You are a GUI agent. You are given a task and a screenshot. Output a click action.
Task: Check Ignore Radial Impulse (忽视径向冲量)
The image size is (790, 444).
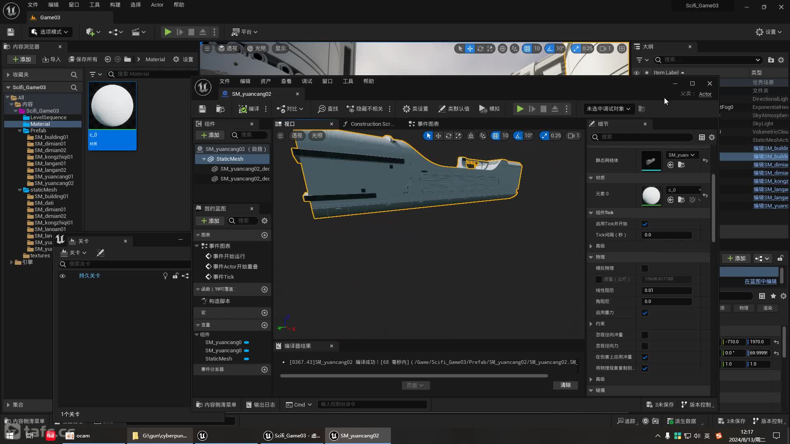pos(645,335)
